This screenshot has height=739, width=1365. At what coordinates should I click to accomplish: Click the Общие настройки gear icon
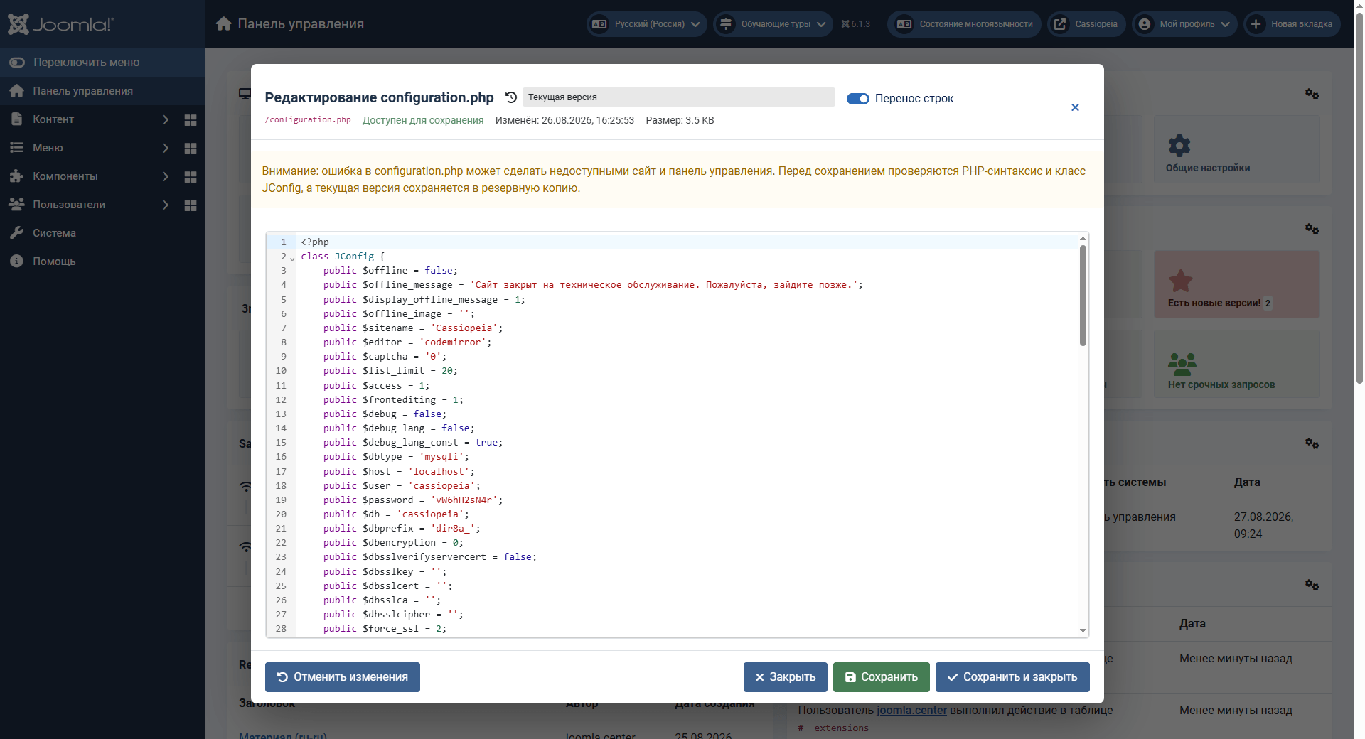tap(1179, 146)
